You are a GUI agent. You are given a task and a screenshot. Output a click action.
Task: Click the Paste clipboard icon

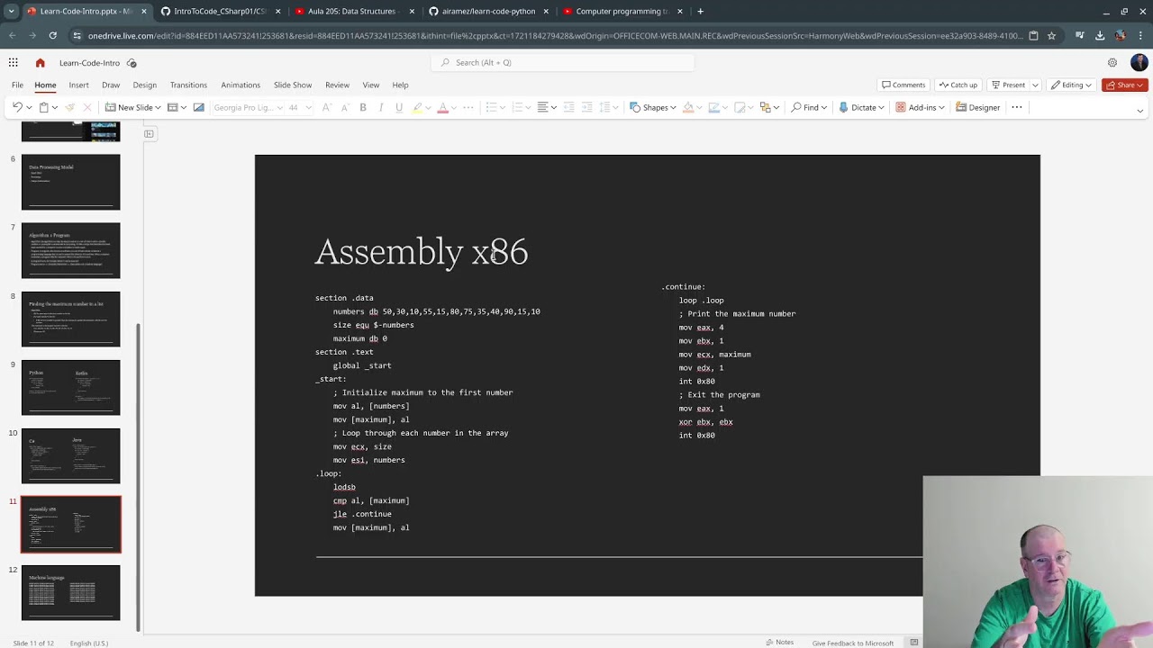[43, 107]
